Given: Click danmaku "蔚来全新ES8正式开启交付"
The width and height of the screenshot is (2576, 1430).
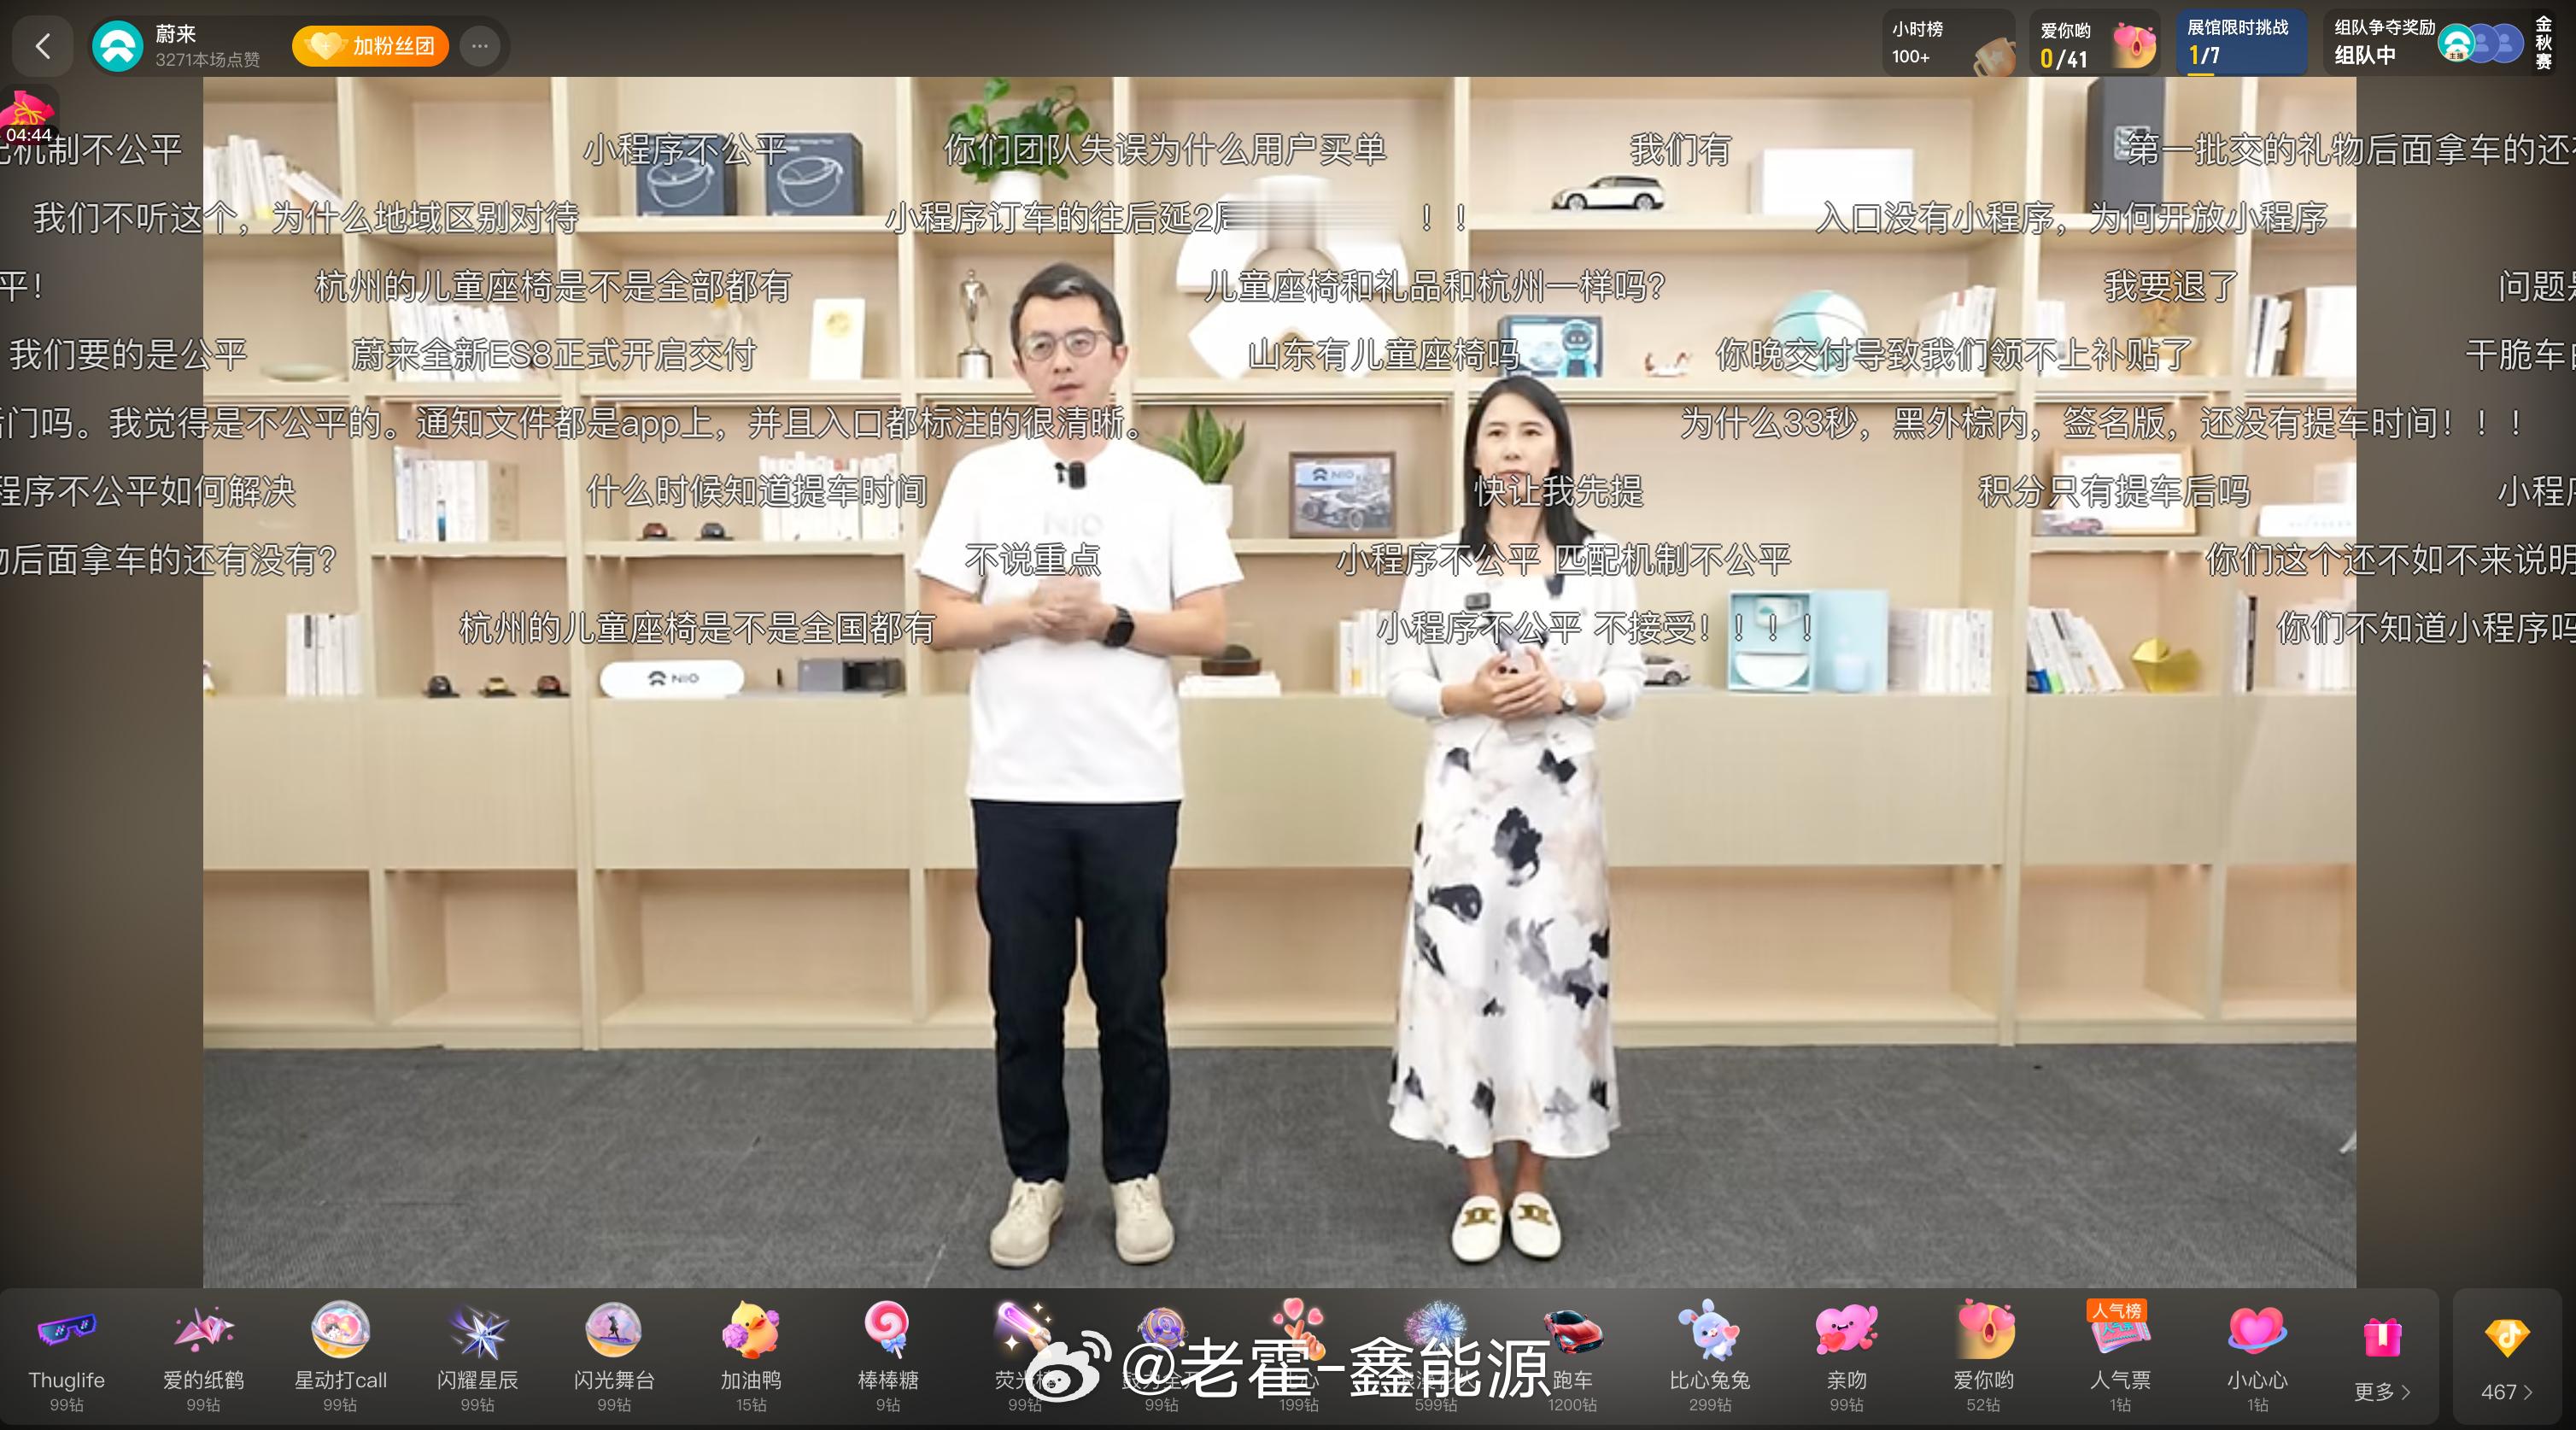Looking at the screenshot, I should [554, 355].
